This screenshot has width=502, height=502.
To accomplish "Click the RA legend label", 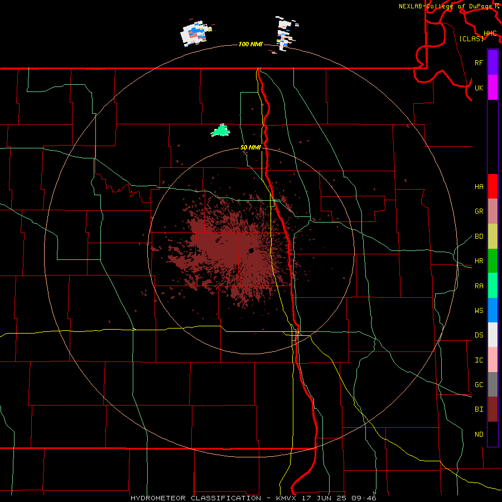I will point(479,286).
